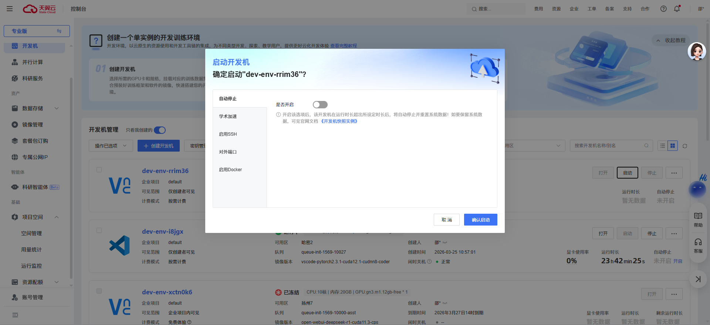Select the 学术加速 tab in the dialog
This screenshot has height=325, width=710.
[x=240, y=116]
